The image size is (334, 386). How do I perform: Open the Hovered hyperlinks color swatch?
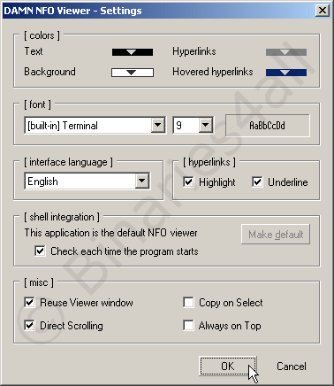point(286,73)
